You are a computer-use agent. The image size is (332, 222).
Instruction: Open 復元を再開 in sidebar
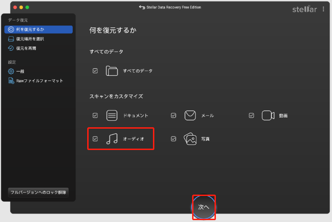point(39,48)
